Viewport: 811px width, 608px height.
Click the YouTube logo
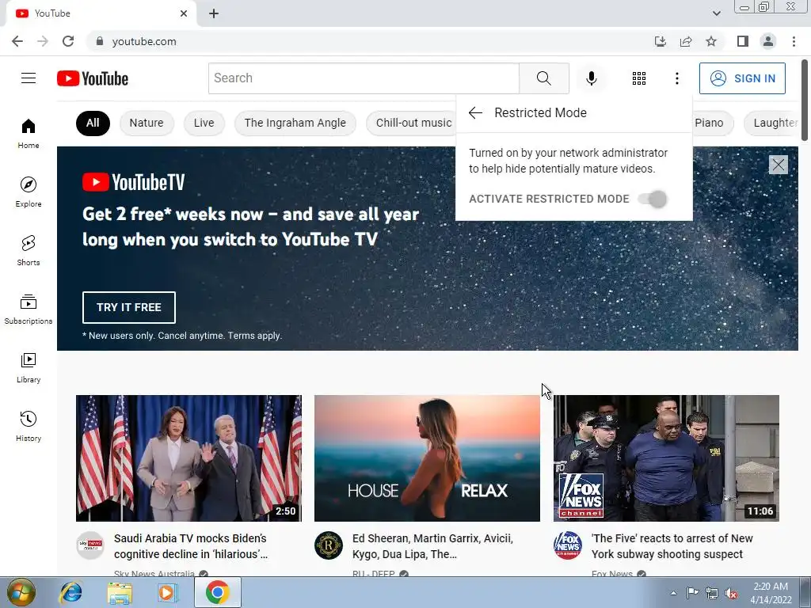click(x=93, y=78)
